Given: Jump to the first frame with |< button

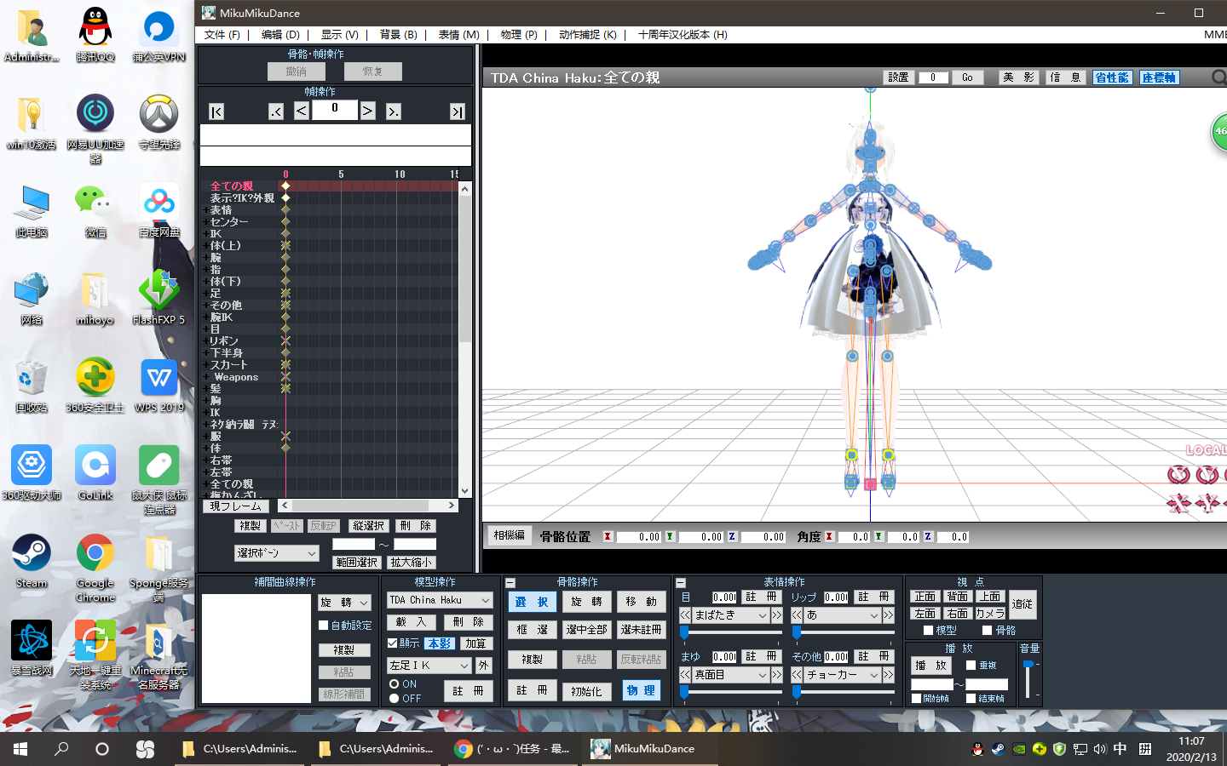Looking at the screenshot, I should [216, 111].
